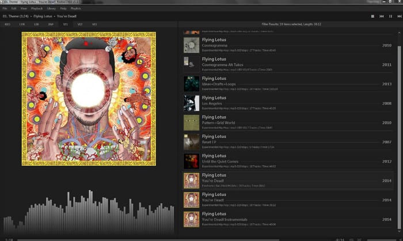Click the 2013 year of Ideas+Drafts+Loops

(386, 84)
